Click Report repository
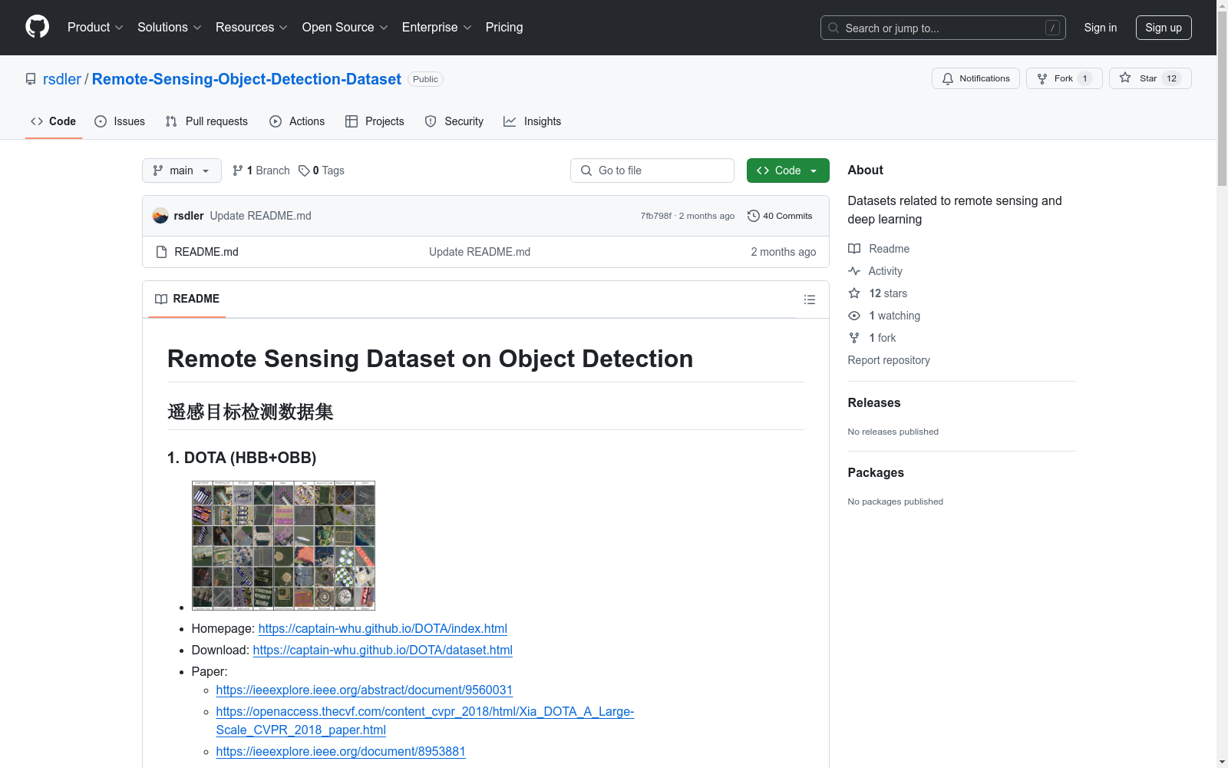 [889, 360]
